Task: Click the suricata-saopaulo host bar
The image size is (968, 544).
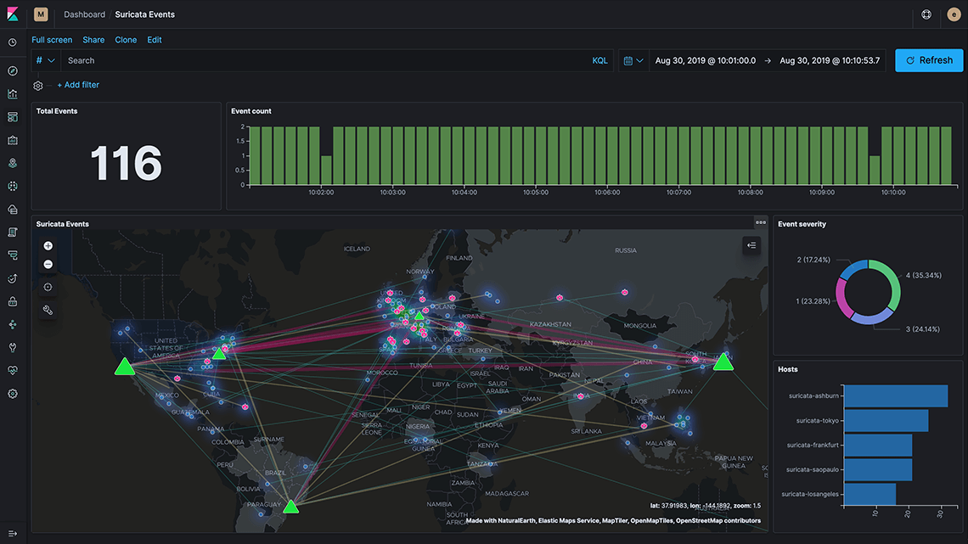Action: 878,470
